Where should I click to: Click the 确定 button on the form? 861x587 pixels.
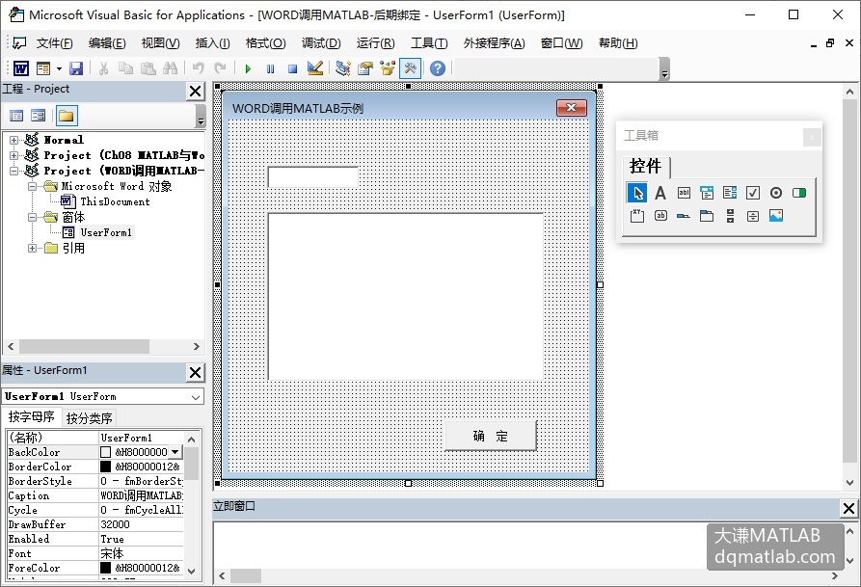(x=491, y=436)
